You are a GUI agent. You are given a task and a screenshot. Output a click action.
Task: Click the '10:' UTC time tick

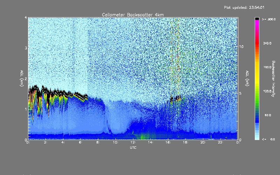116,142
